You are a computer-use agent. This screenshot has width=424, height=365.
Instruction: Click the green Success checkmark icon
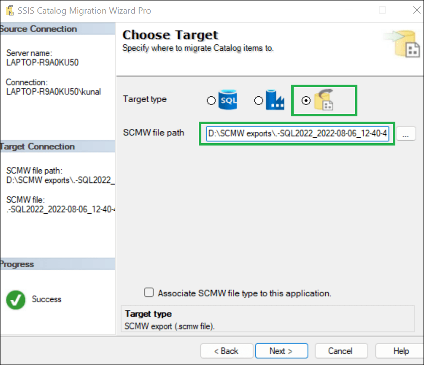pos(16,300)
